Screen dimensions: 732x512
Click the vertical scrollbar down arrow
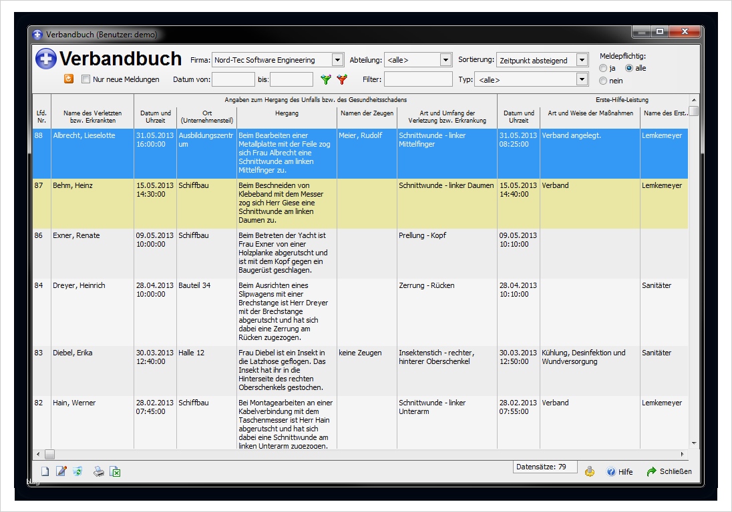[694, 443]
